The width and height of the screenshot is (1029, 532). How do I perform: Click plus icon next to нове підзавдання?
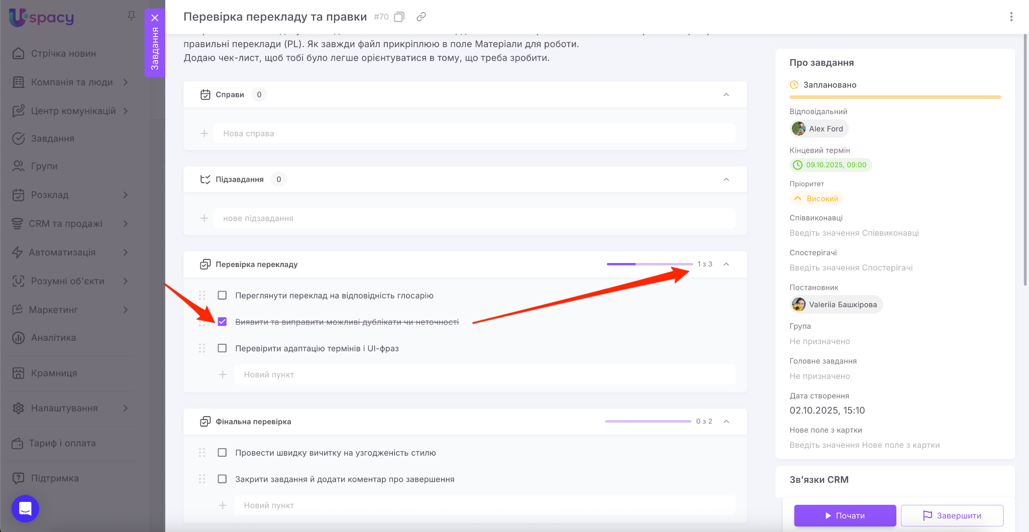[204, 218]
